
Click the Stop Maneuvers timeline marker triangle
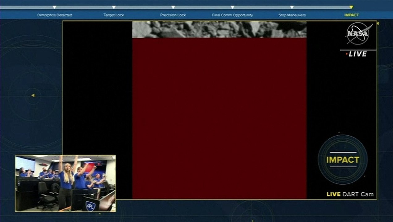(x=292, y=7)
